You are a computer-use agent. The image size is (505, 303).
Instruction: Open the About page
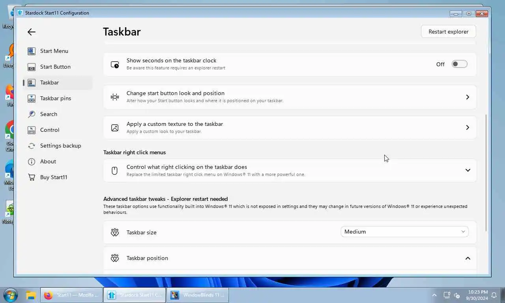pyautogui.click(x=57, y=161)
